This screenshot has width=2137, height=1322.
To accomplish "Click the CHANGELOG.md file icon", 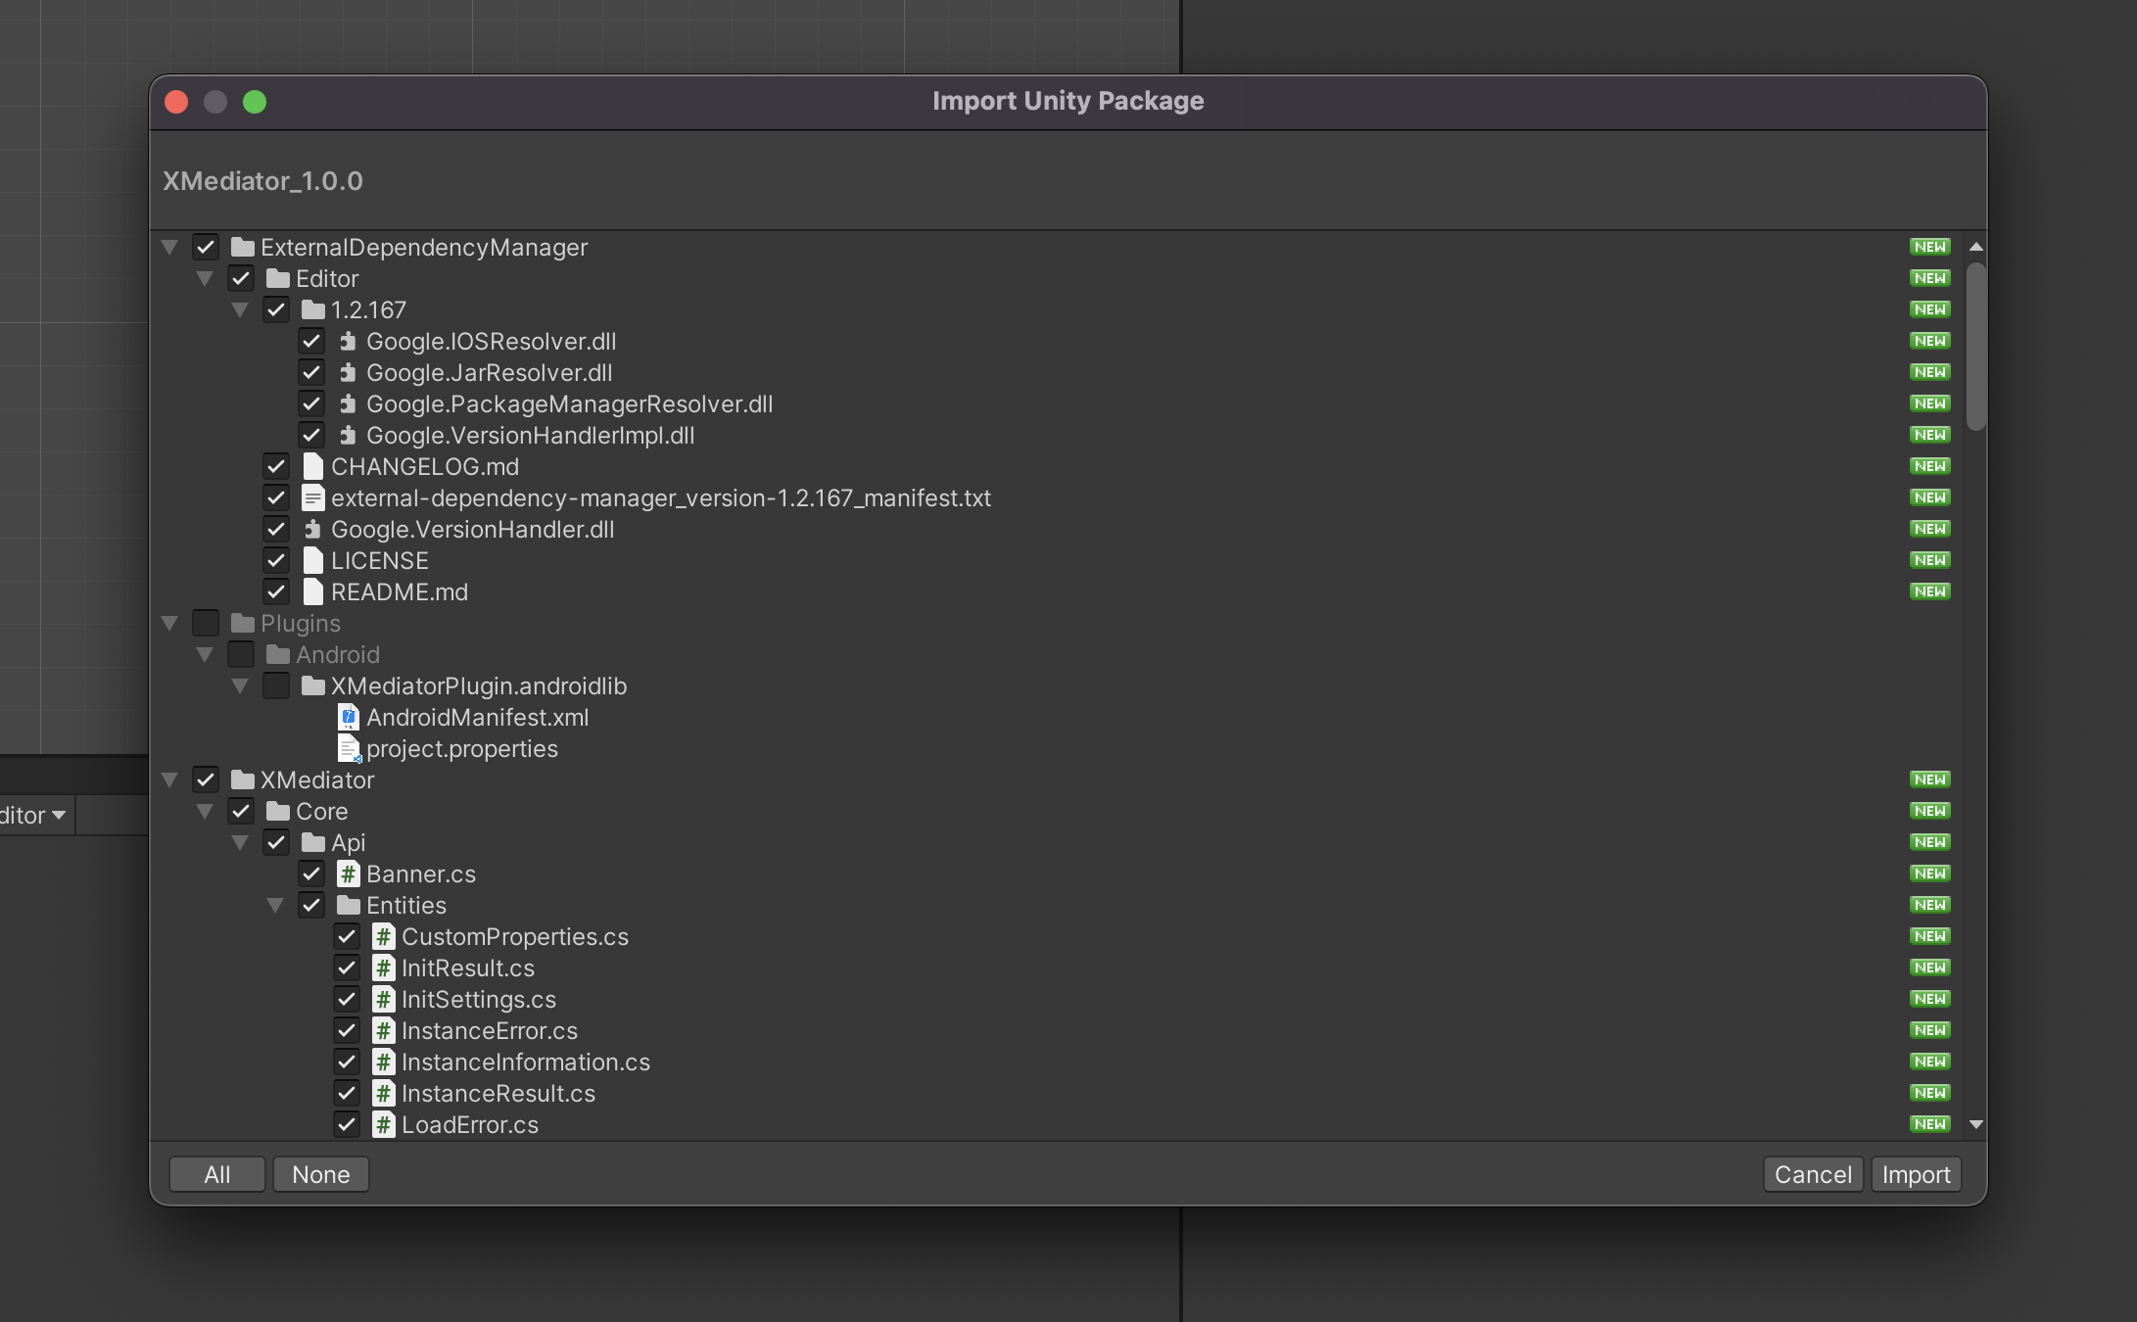I will click(x=312, y=467).
